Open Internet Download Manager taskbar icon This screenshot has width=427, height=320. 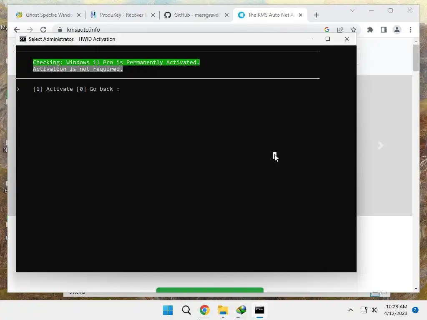click(x=241, y=310)
